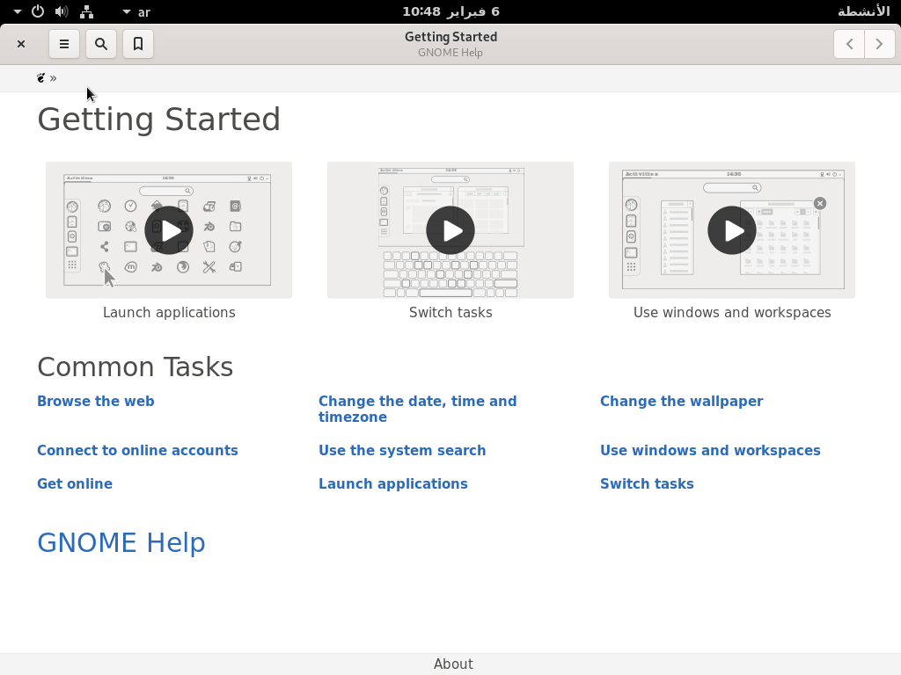Screen dimensions: 901x675
Task: Click the Switch tasks video caption
Action: coord(450,312)
